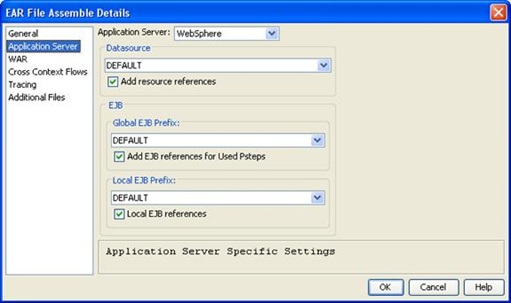Click inside the Datasource DEFAULT field

pyautogui.click(x=210, y=66)
